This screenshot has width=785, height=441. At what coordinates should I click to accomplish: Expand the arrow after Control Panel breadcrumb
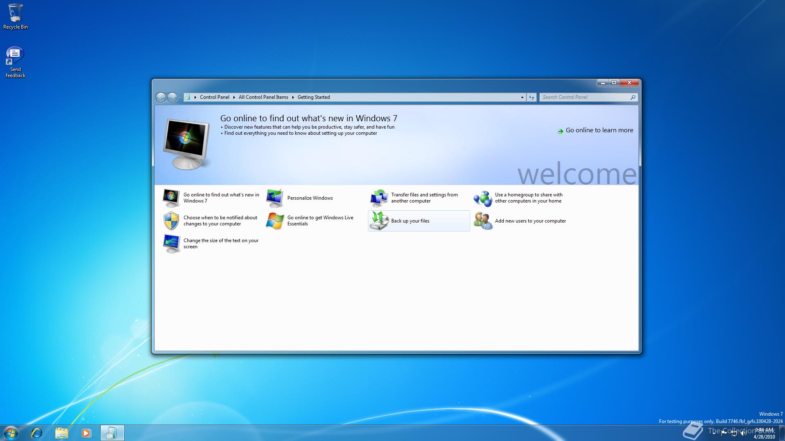pyautogui.click(x=234, y=97)
